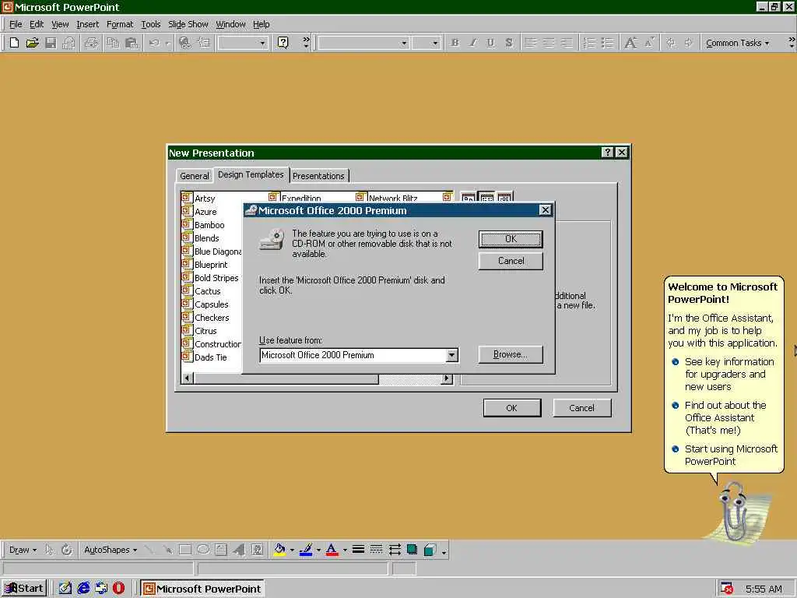
Task: Click the Line Color pen swatch
Action: point(305,550)
